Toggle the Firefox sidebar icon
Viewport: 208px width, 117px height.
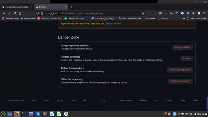[x=177, y=13]
